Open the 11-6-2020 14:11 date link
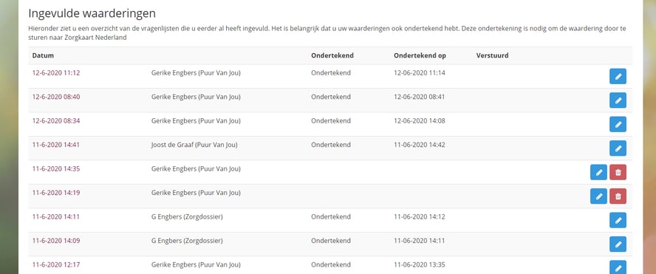 coord(56,216)
